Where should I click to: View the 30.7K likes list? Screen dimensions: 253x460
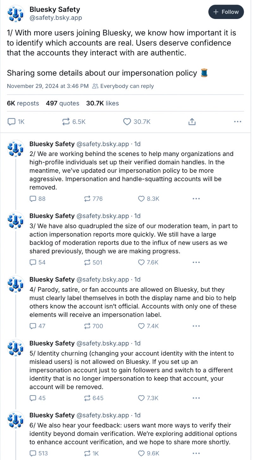click(102, 103)
